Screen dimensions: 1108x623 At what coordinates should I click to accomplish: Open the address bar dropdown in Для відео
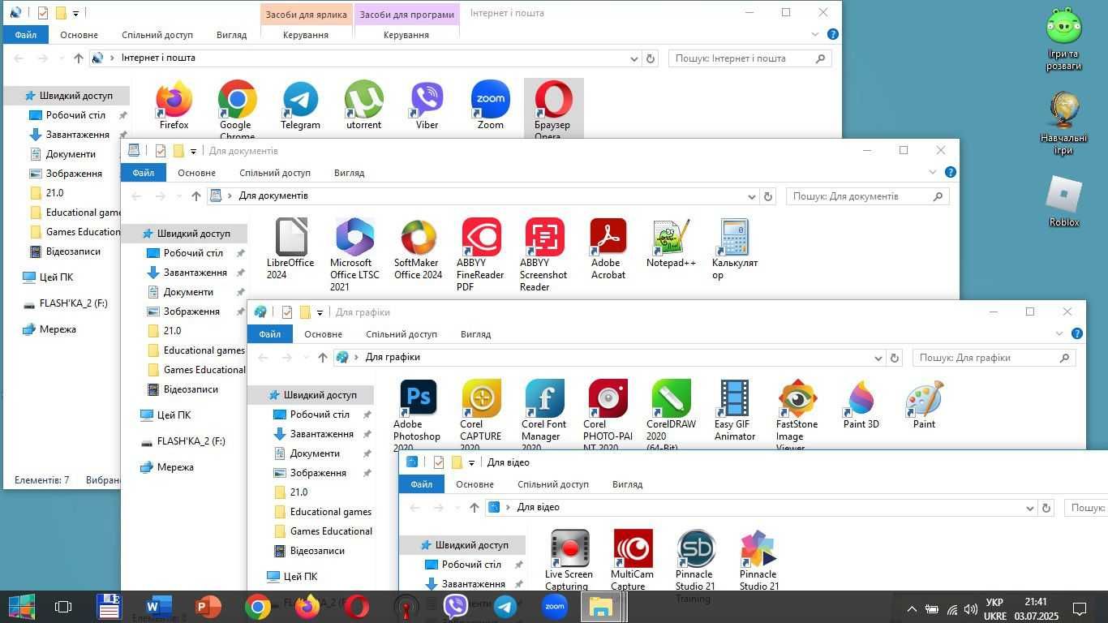pyautogui.click(x=1030, y=508)
